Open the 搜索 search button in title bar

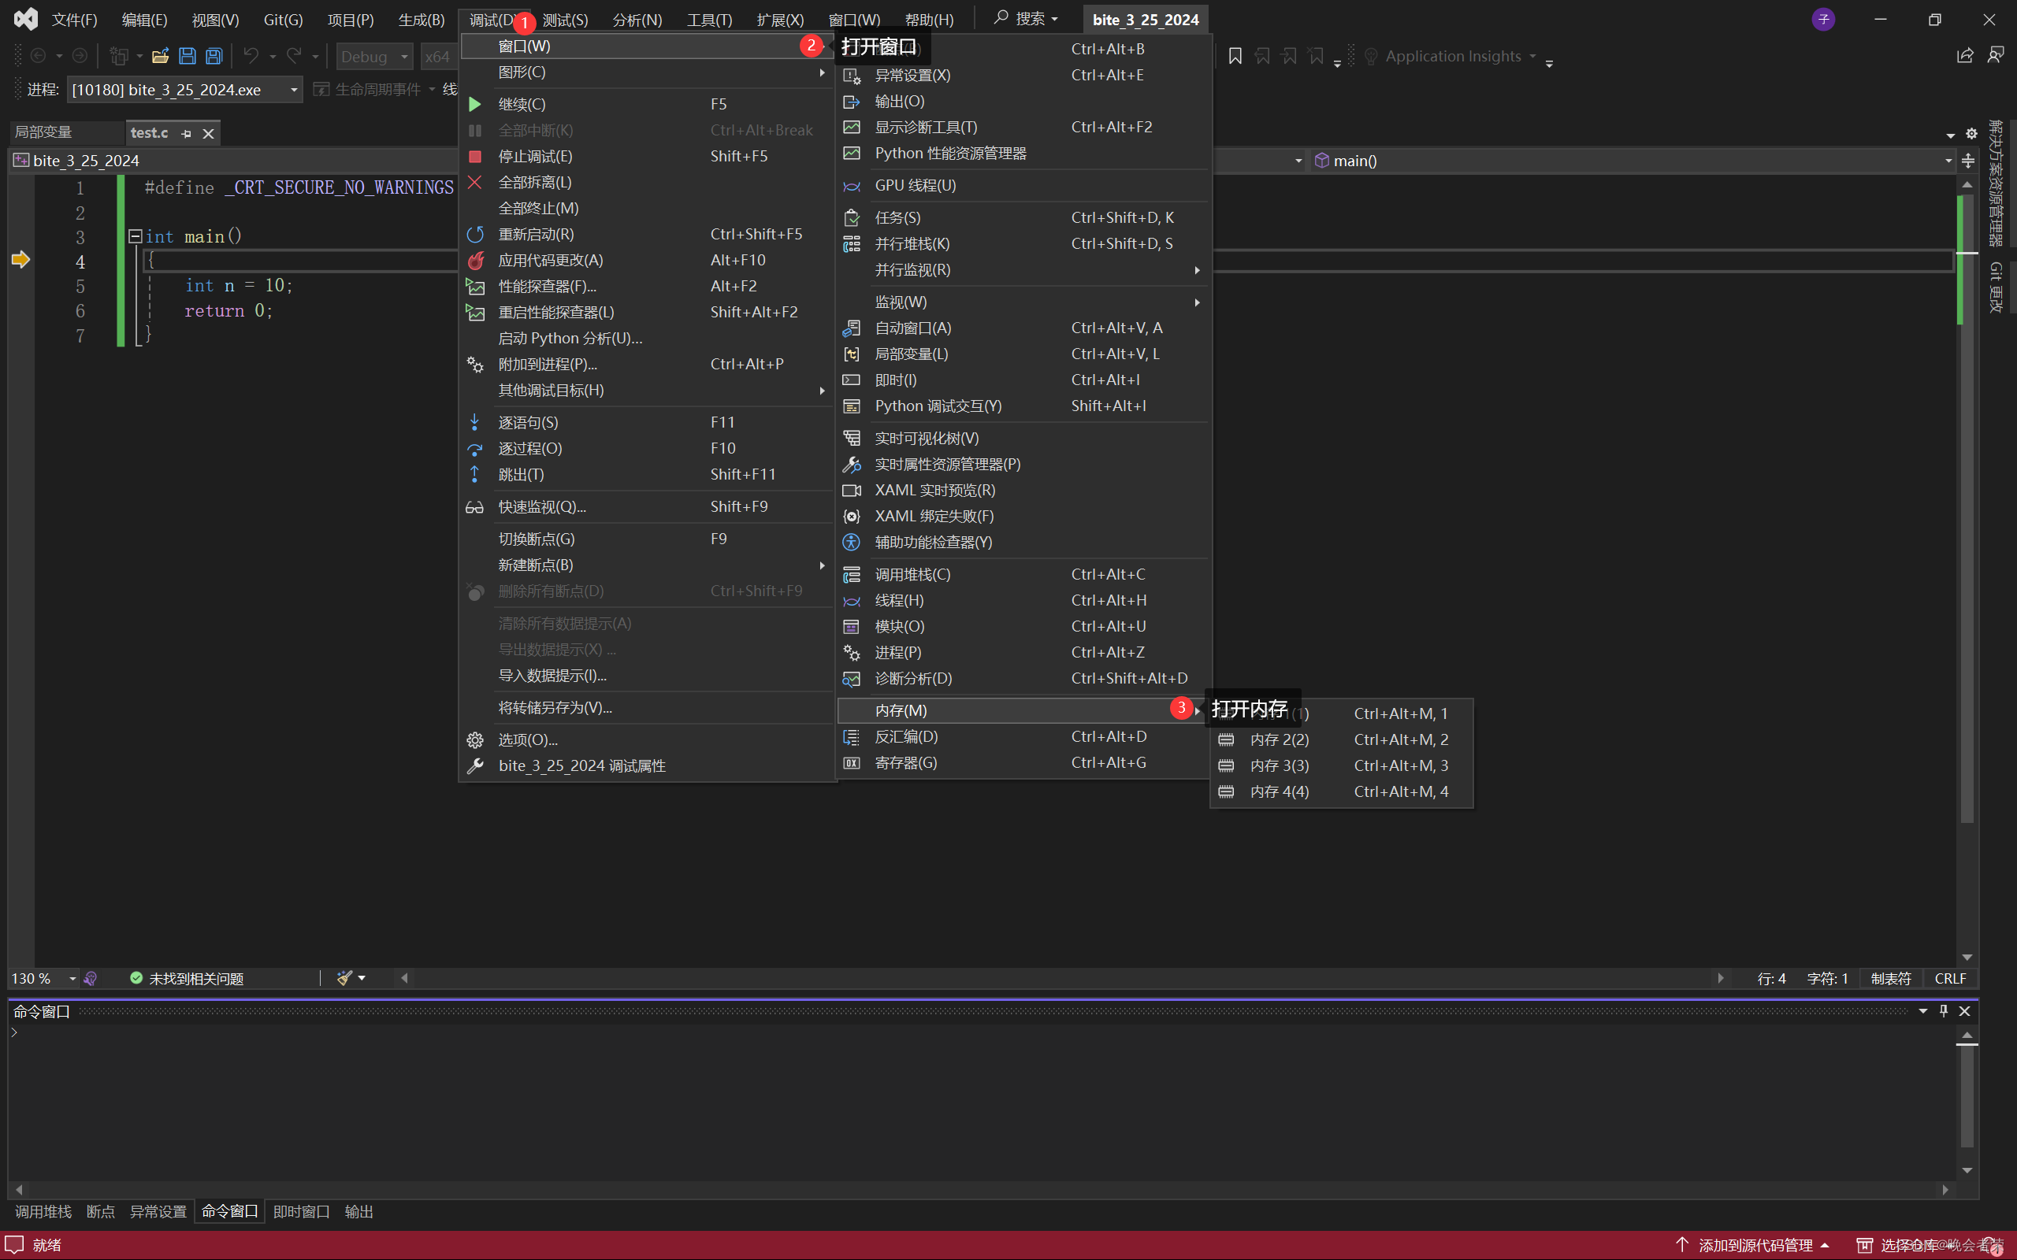(x=1027, y=18)
